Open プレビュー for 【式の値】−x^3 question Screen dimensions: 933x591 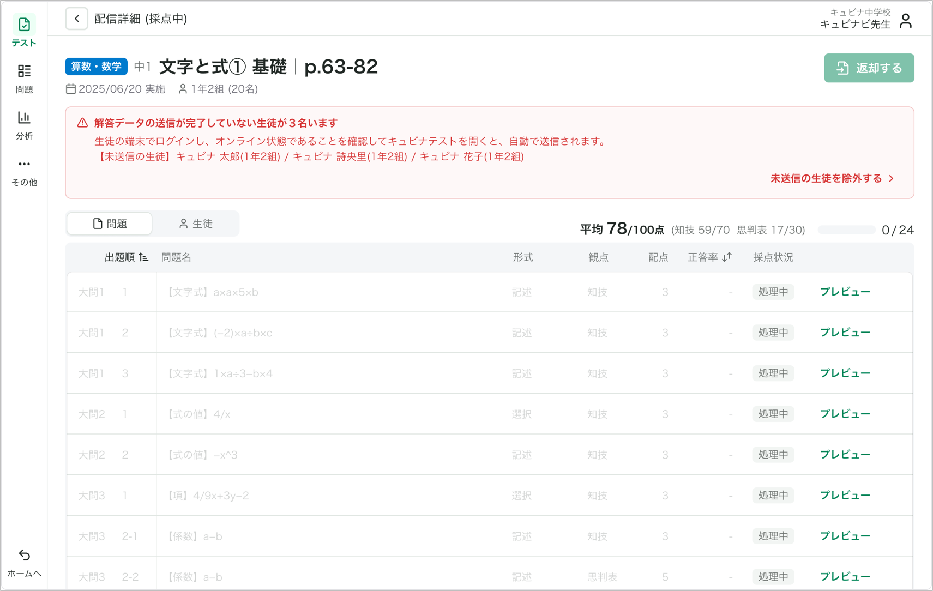845,455
